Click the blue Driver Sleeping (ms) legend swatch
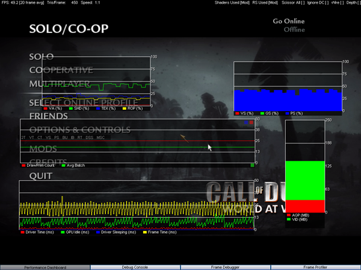Viewport: 361px width, 270px height. (x=98, y=232)
